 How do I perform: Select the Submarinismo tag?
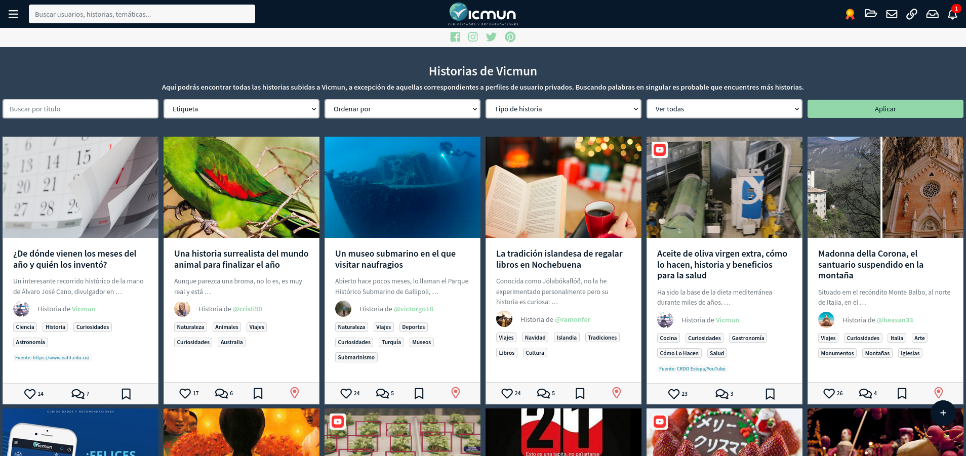[x=356, y=357]
